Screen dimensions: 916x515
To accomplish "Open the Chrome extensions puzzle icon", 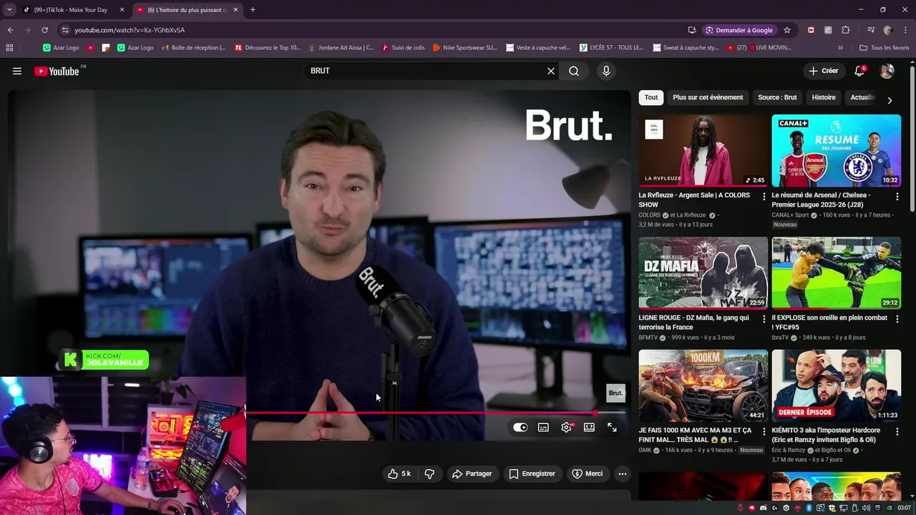I will coord(845,30).
